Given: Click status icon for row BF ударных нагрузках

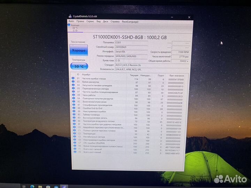Looking at the screenshot, I should tap(74, 124).
